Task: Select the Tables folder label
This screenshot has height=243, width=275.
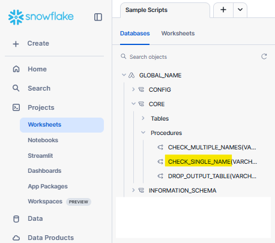Action: click(160, 119)
